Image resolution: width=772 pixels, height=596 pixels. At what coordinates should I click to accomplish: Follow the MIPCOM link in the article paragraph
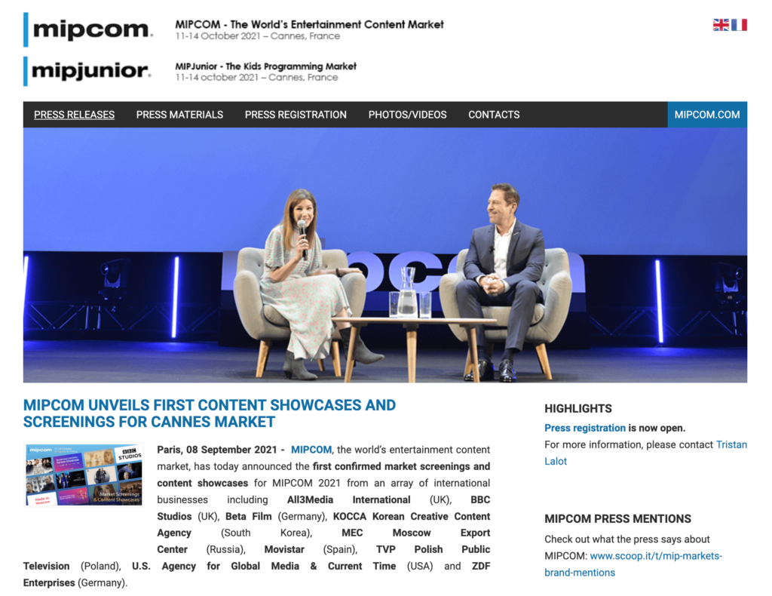pos(311,450)
